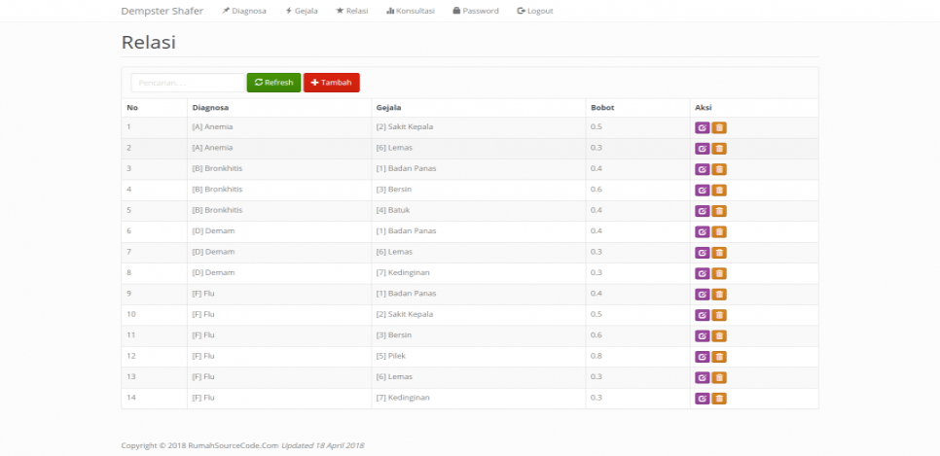Screen dimensions: 940x456
Task: Click Logout in the navigation bar
Action: pyautogui.click(x=535, y=11)
